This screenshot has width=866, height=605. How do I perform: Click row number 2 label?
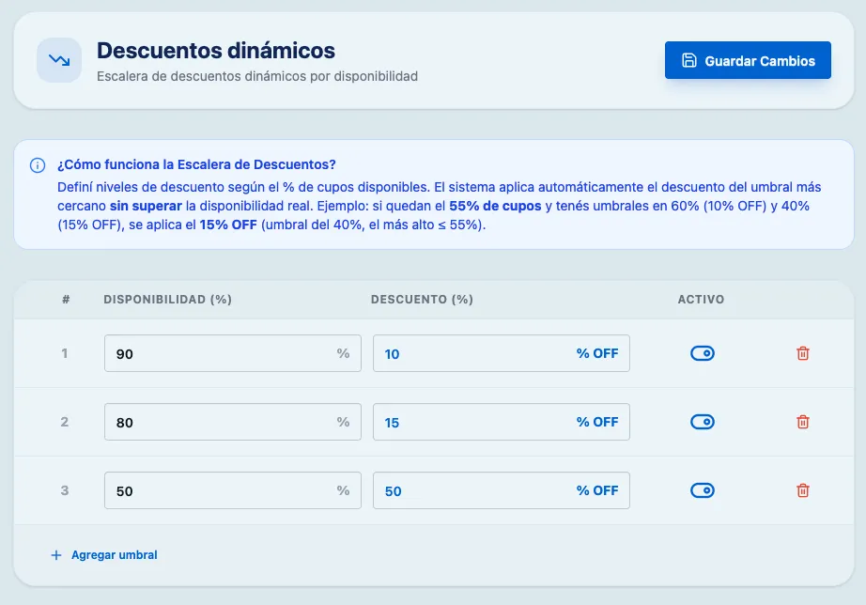[x=65, y=422]
